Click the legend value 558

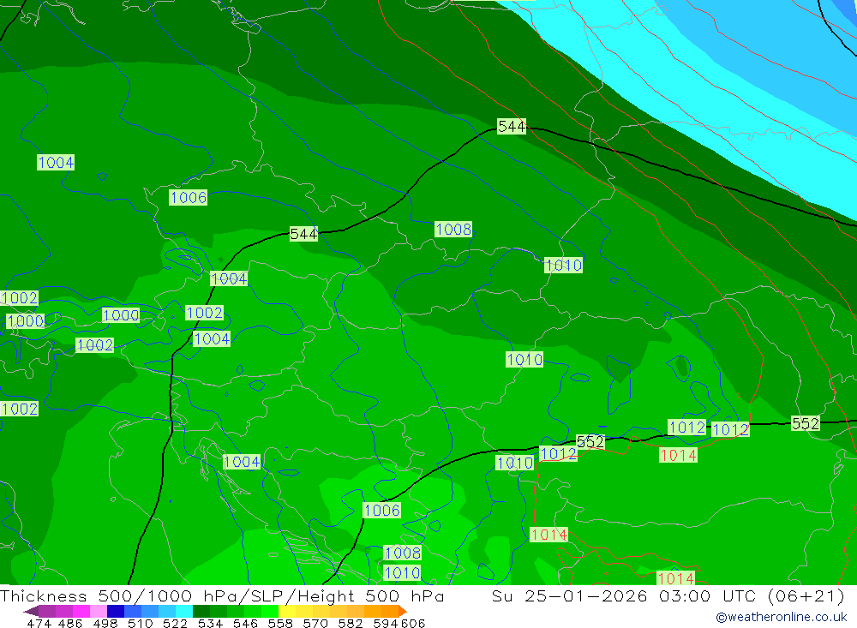[280, 624]
